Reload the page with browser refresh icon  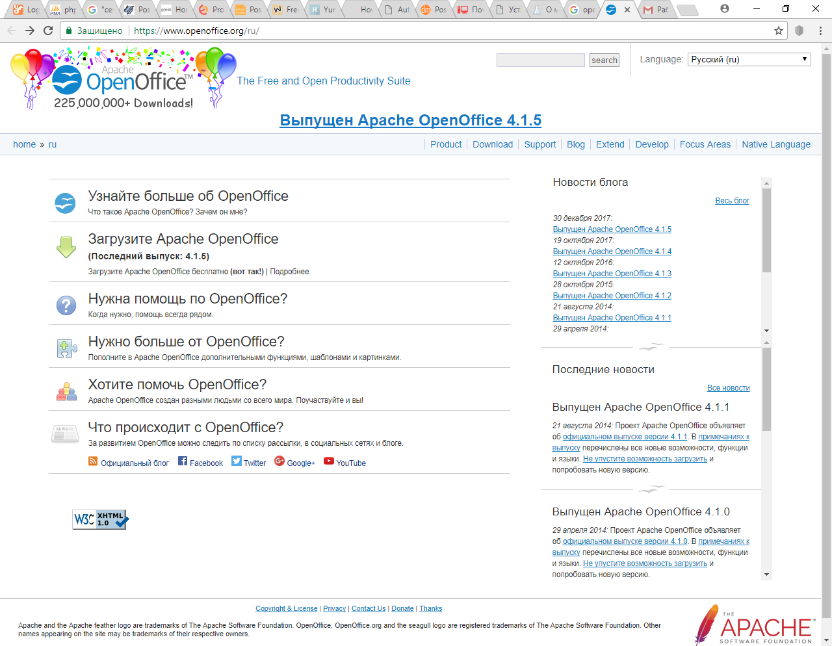tap(48, 31)
